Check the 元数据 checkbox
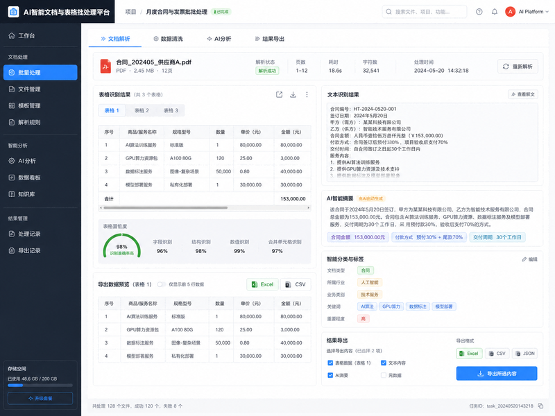The image size is (555, 416). click(x=384, y=375)
